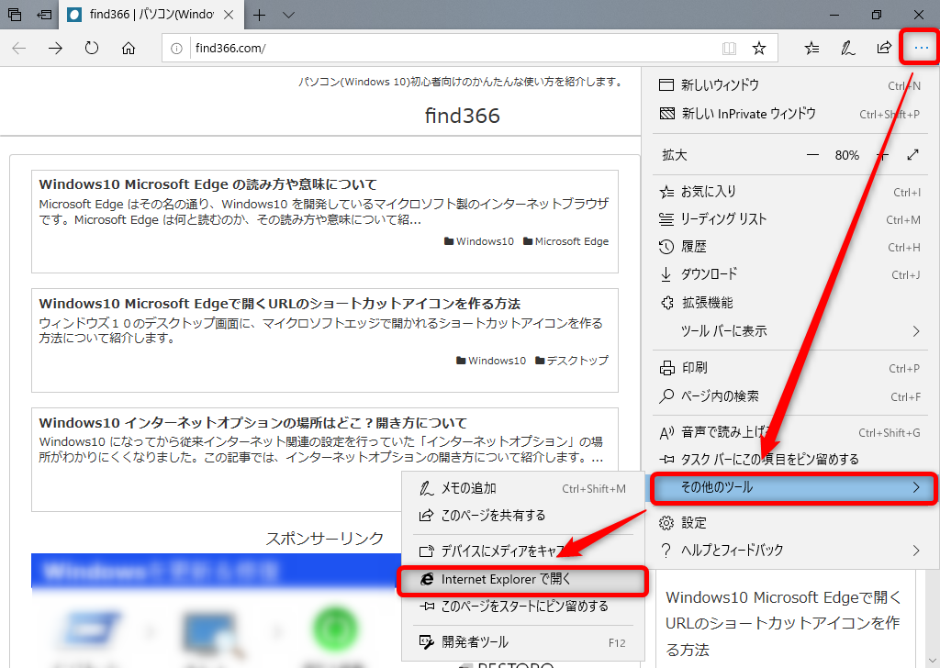The height and width of the screenshot is (668, 940).
Task: Open リーディング リスト from the menu
Action: (790, 219)
